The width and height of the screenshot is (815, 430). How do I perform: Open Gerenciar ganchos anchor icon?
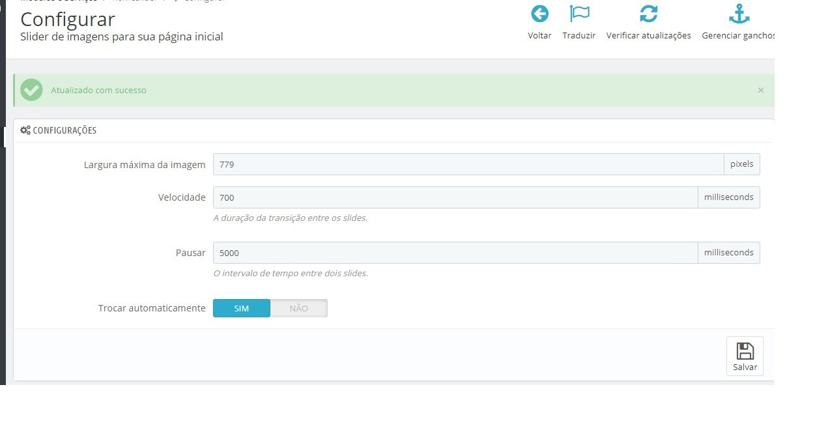click(x=739, y=14)
